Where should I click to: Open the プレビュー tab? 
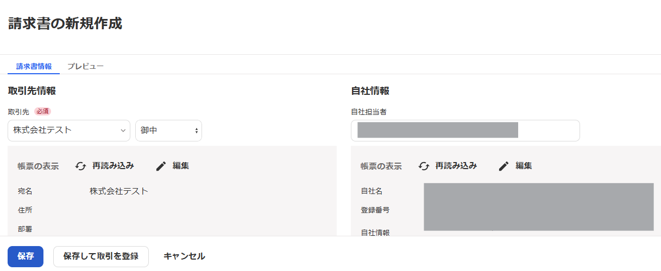[85, 67]
